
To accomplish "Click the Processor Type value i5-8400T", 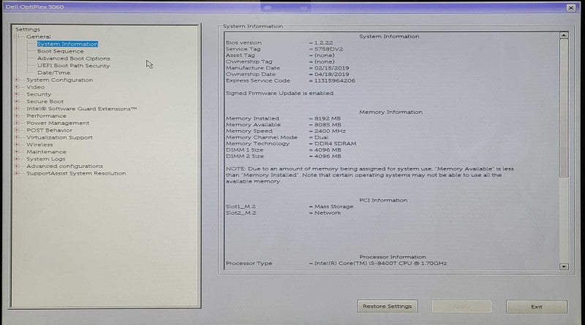I will point(380,263).
